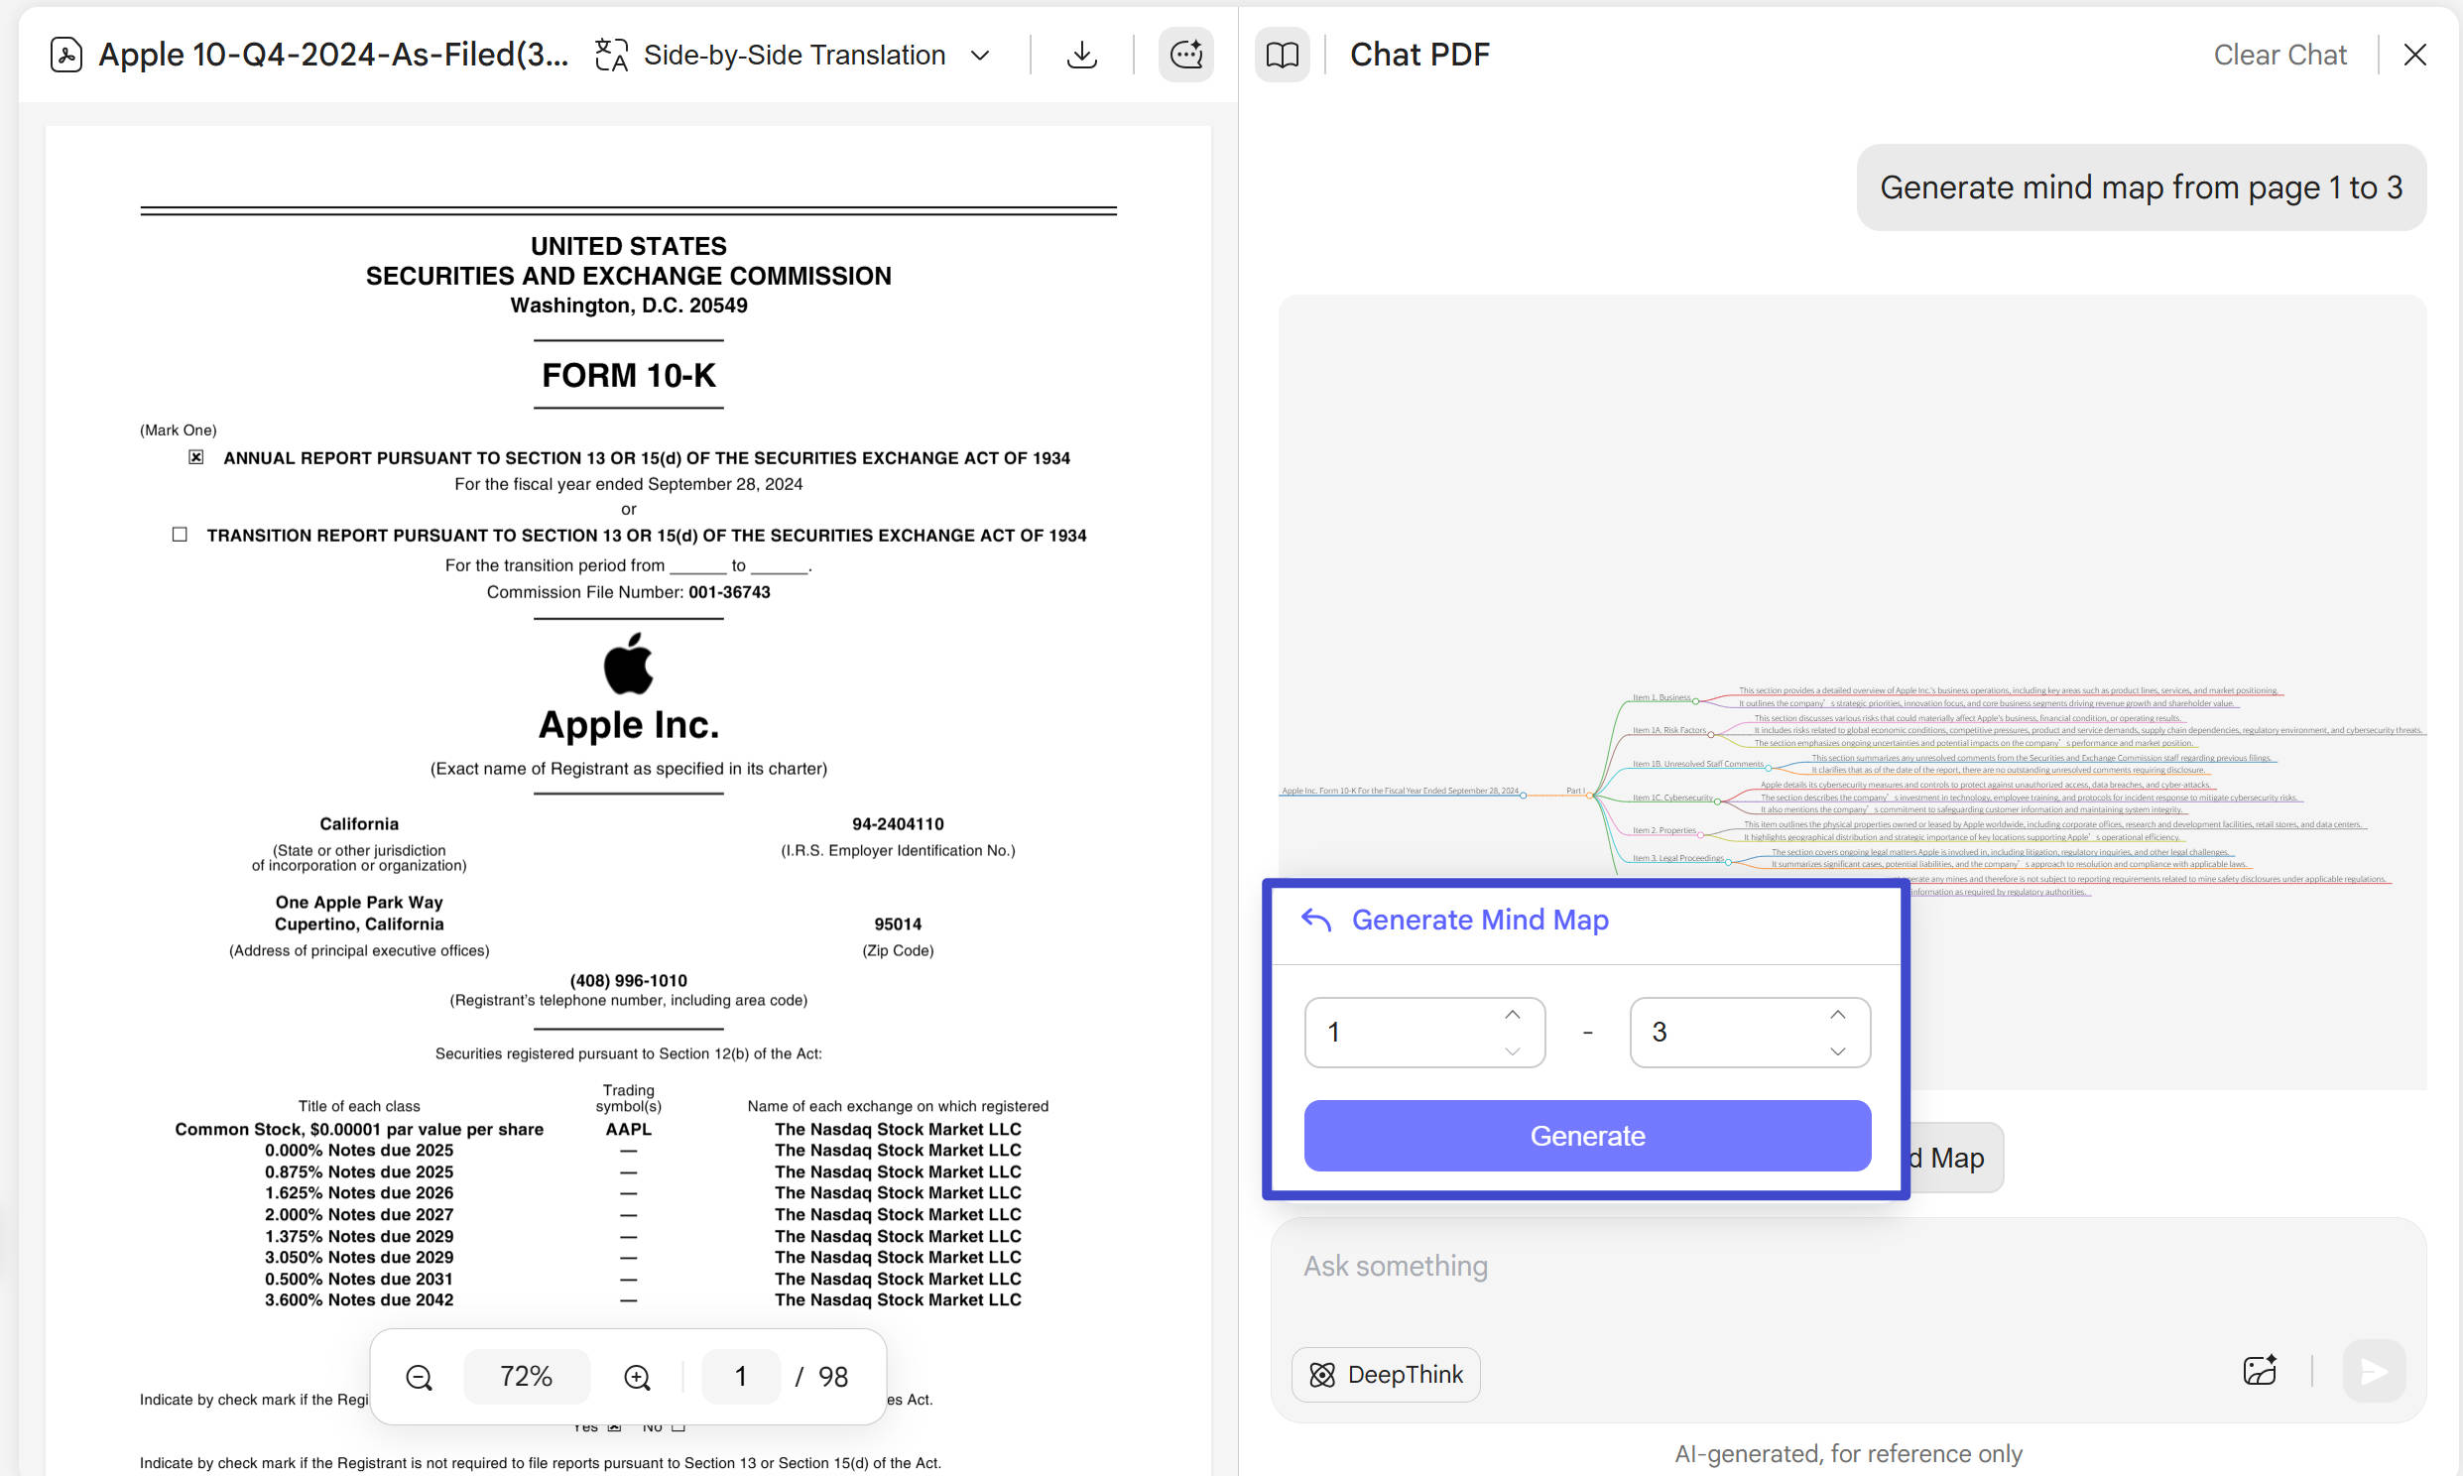Screen dimensions: 2463x1476
Task: Click the Generate Mind Map header label
Action: [x=1480, y=920]
